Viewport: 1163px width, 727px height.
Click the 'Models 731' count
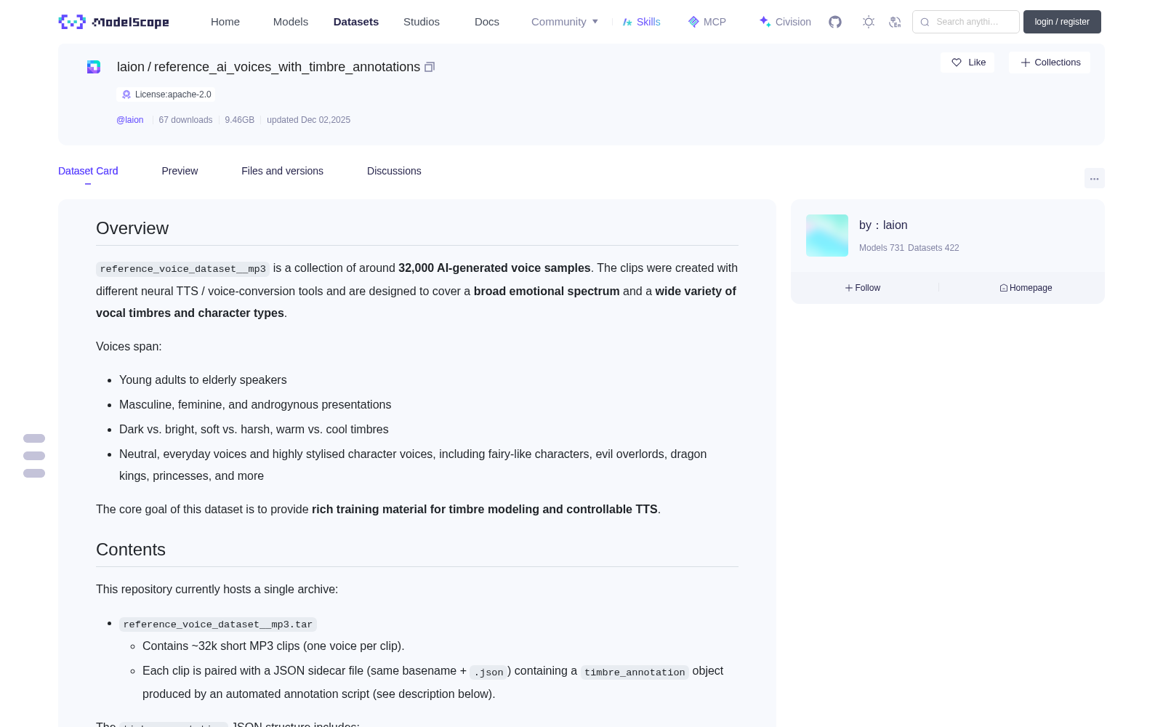coord(882,248)
